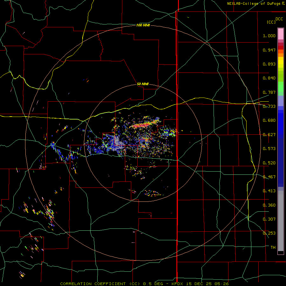The width and height of the screenshot is (286, 286).
Task: Click the 0.360 scale value
Action: coord(269,205)
